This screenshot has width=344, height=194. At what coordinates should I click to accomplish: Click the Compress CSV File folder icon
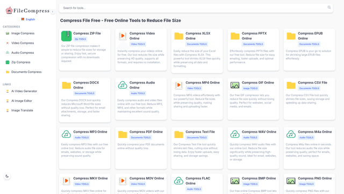291,85
